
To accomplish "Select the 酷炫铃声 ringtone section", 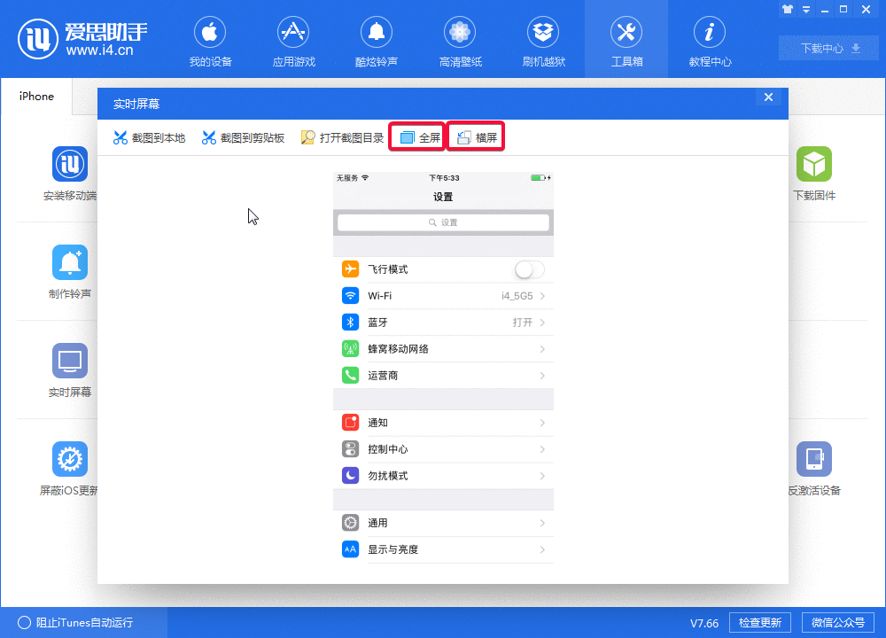I will pos(377,40).
